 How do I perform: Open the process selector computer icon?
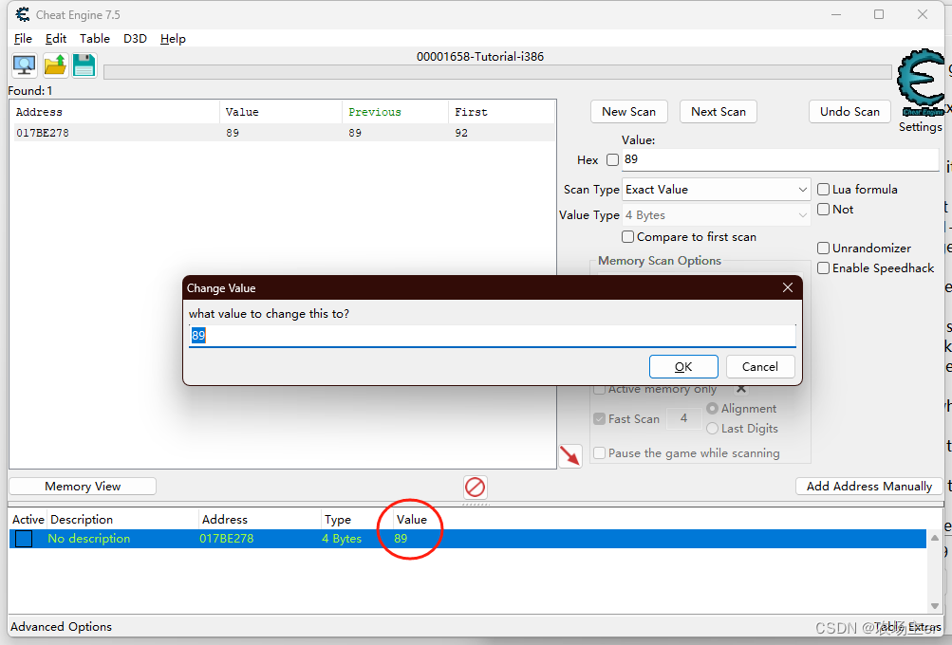click(x=25, y=64)
